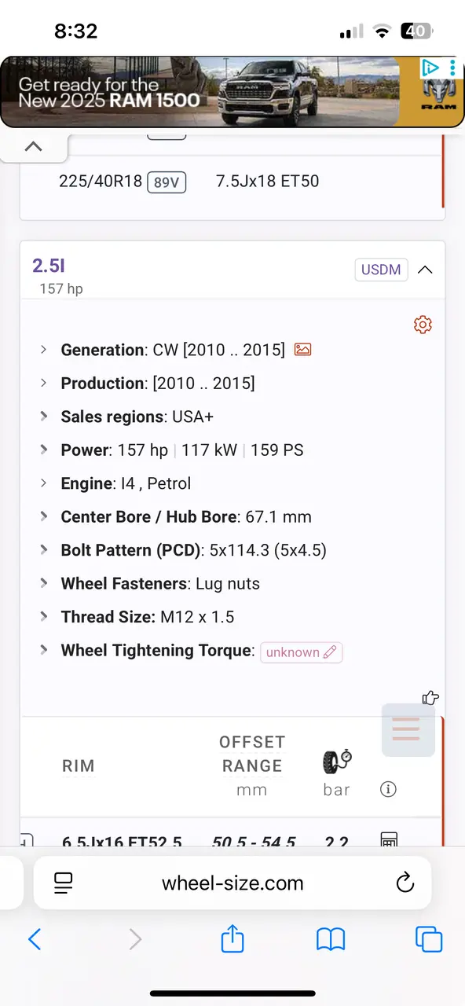The image size is (465, 1006).
Task: Collapse the 2.5l trim section chevron
Action: click(425, 270)
